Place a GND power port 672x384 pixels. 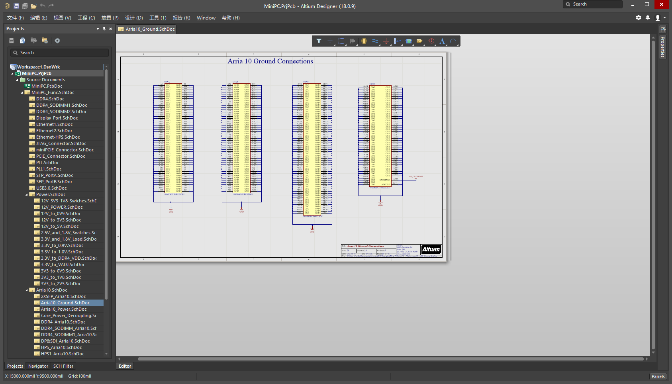(x=386, y=41)
